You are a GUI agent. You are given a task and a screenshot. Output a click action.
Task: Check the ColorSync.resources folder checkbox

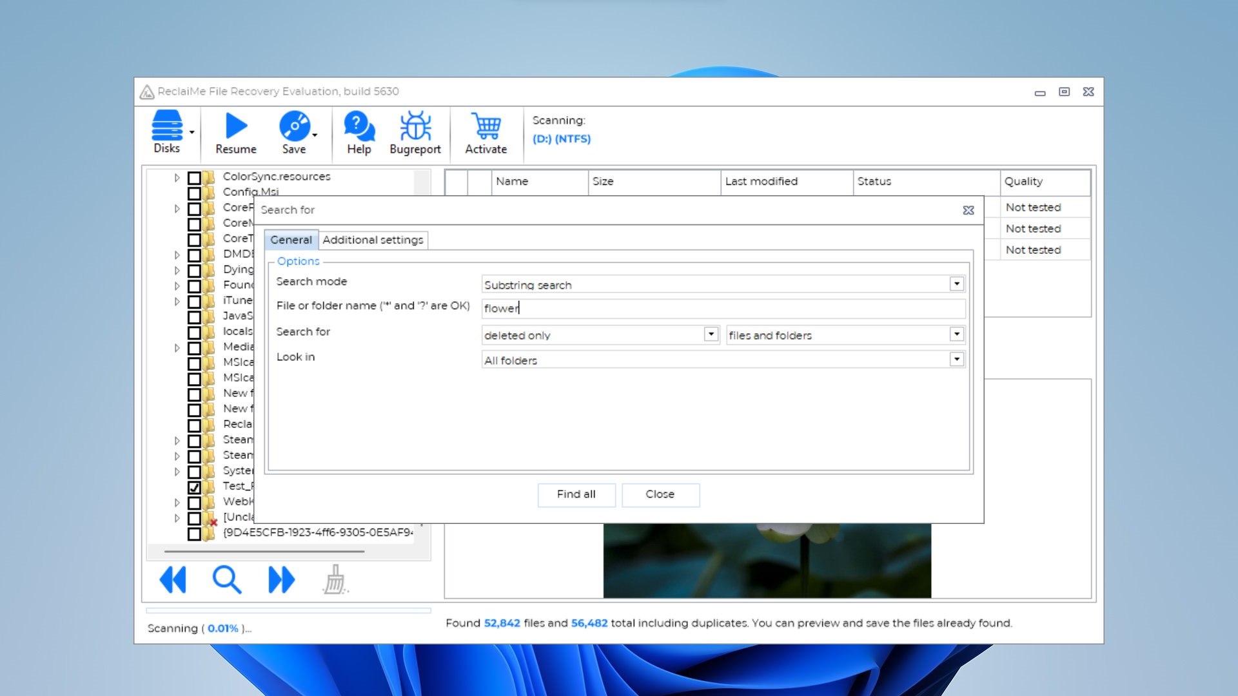(x=194, y=177)
